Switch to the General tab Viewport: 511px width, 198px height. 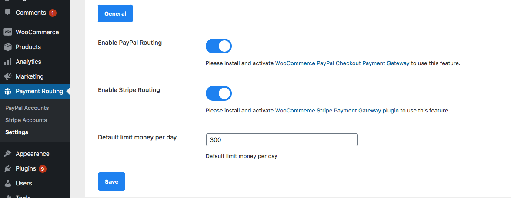pyautogui.click(x=115, y=13)
